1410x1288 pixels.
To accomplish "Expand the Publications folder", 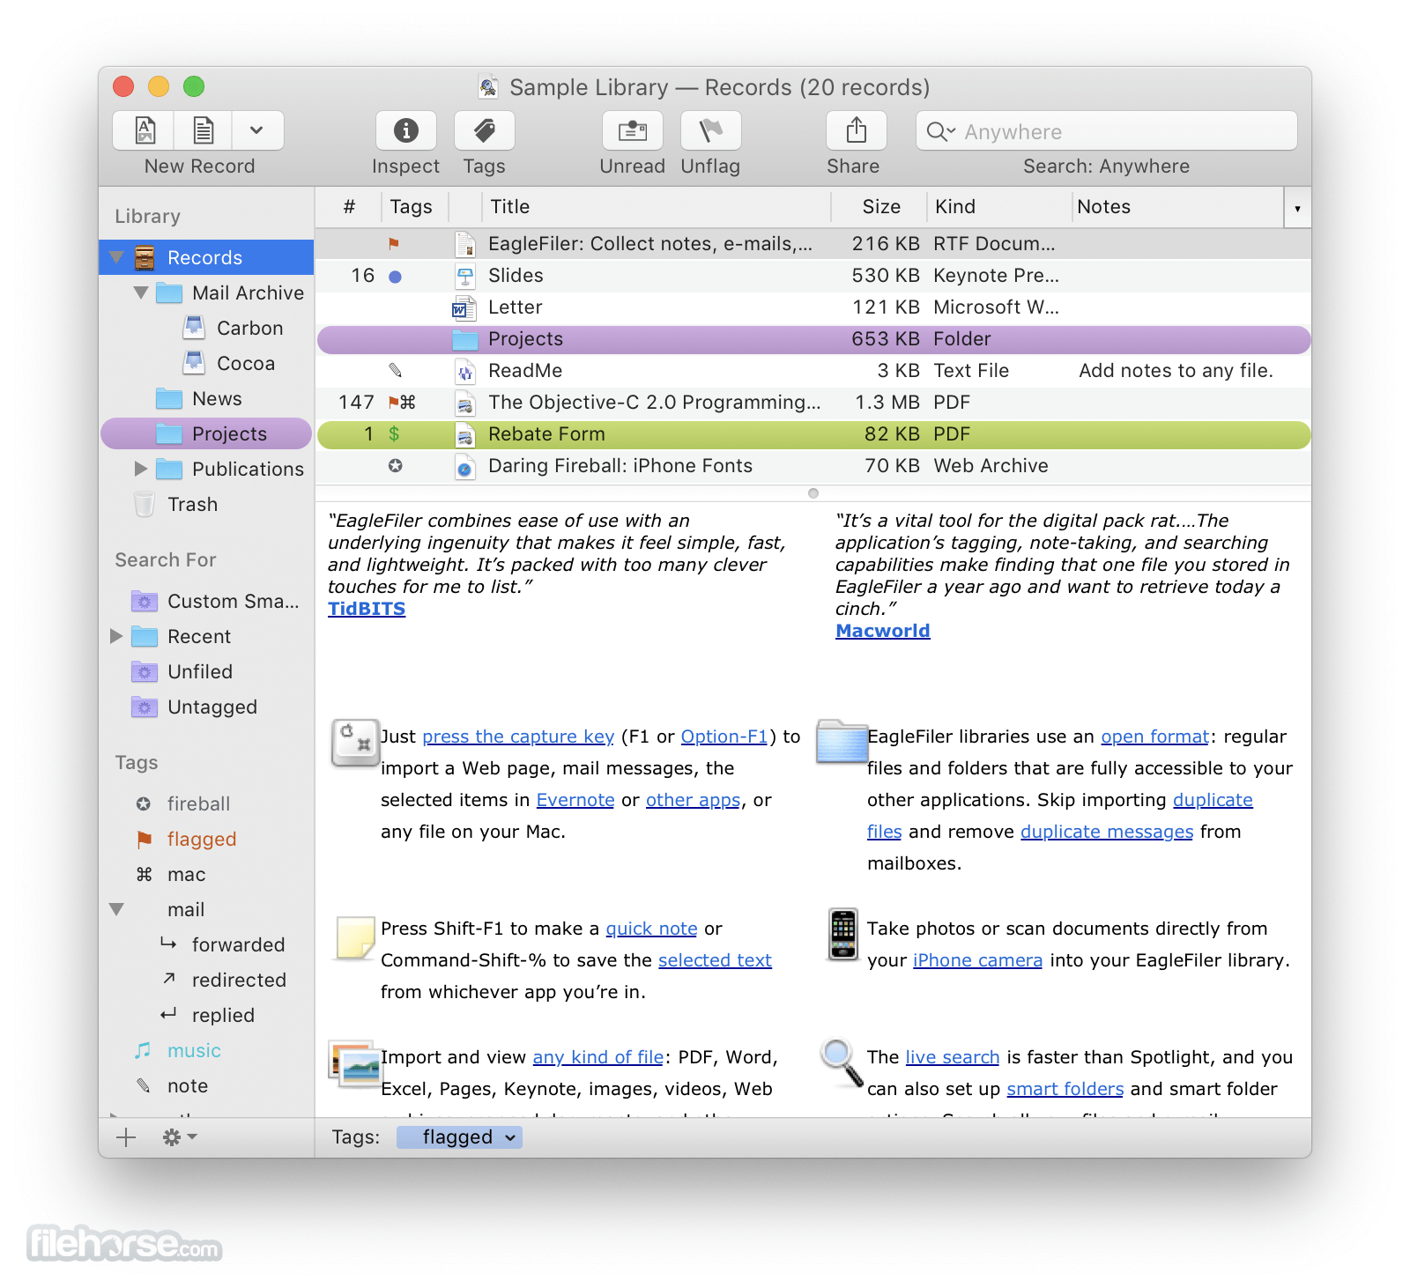I will tap(141, 469).
